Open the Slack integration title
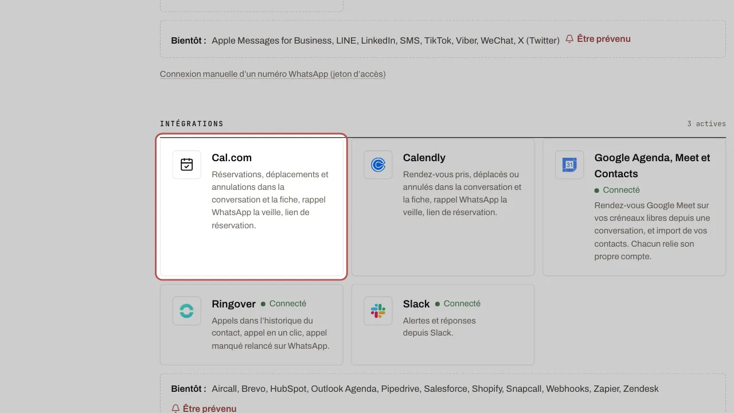 click(416, 304)
